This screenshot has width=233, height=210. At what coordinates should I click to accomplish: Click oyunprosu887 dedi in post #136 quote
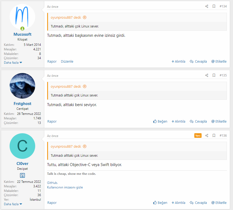pyautogui.click(x=66, y=146)
